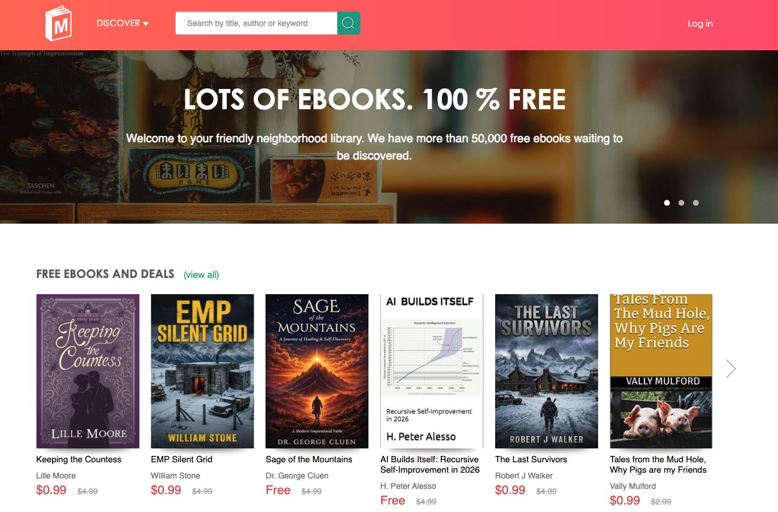Click the magnifying glass search icon
This screenshot has height=512, width=778.
[348, 23]
